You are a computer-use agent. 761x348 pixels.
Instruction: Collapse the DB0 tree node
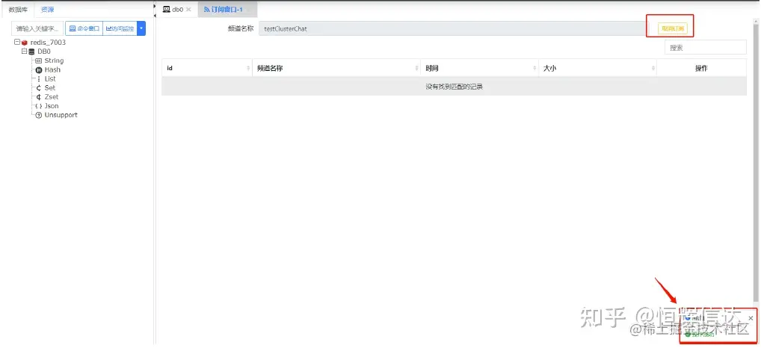(24, 51)
